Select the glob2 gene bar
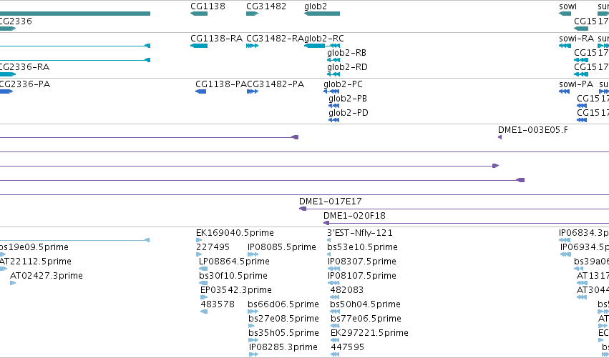The width and height of the screenshot is (609, 358). tap(322, 14)
